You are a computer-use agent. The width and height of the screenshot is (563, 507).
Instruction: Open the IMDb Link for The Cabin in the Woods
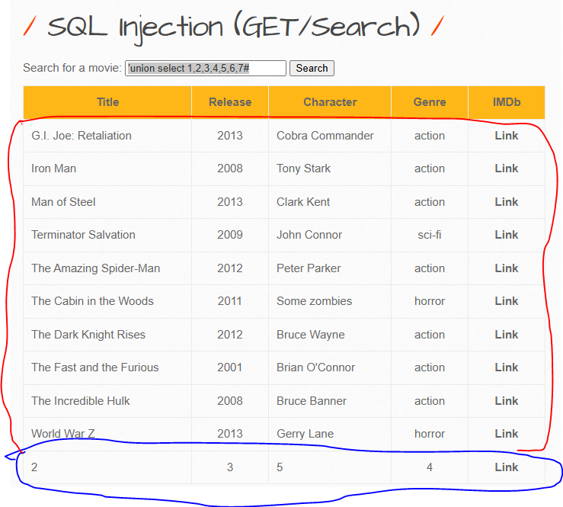pyautogui.click(x=507, y=301)
